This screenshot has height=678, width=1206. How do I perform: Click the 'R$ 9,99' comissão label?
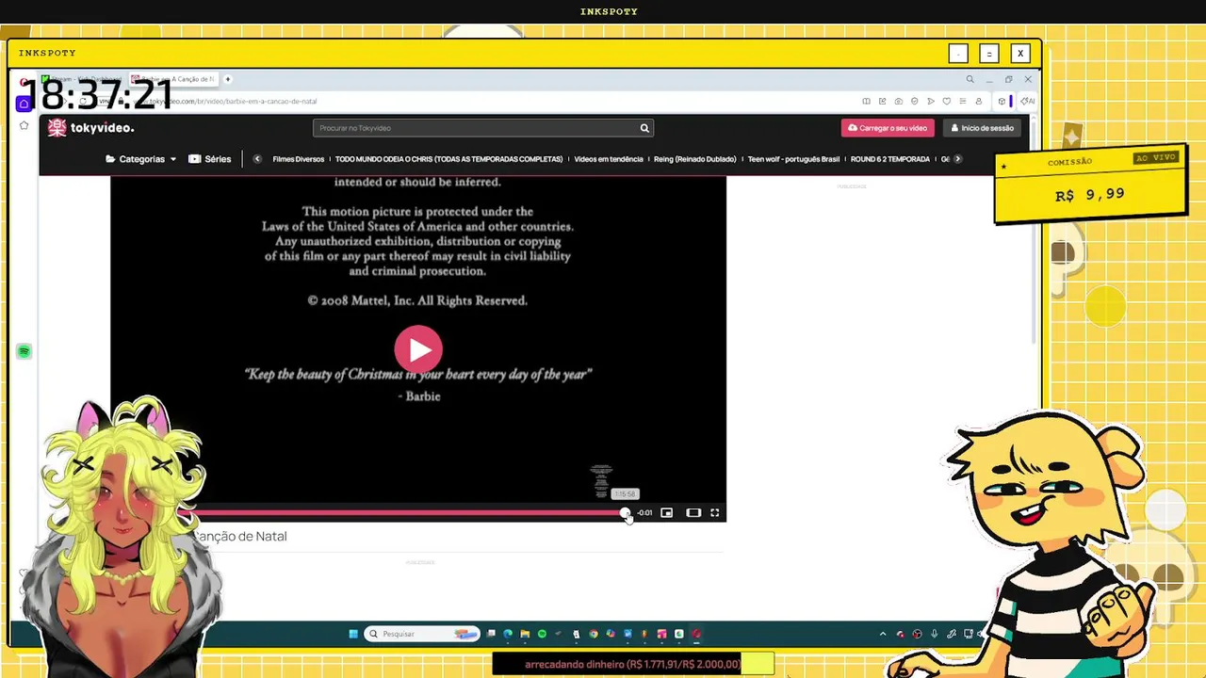(x=1089, y=195)
